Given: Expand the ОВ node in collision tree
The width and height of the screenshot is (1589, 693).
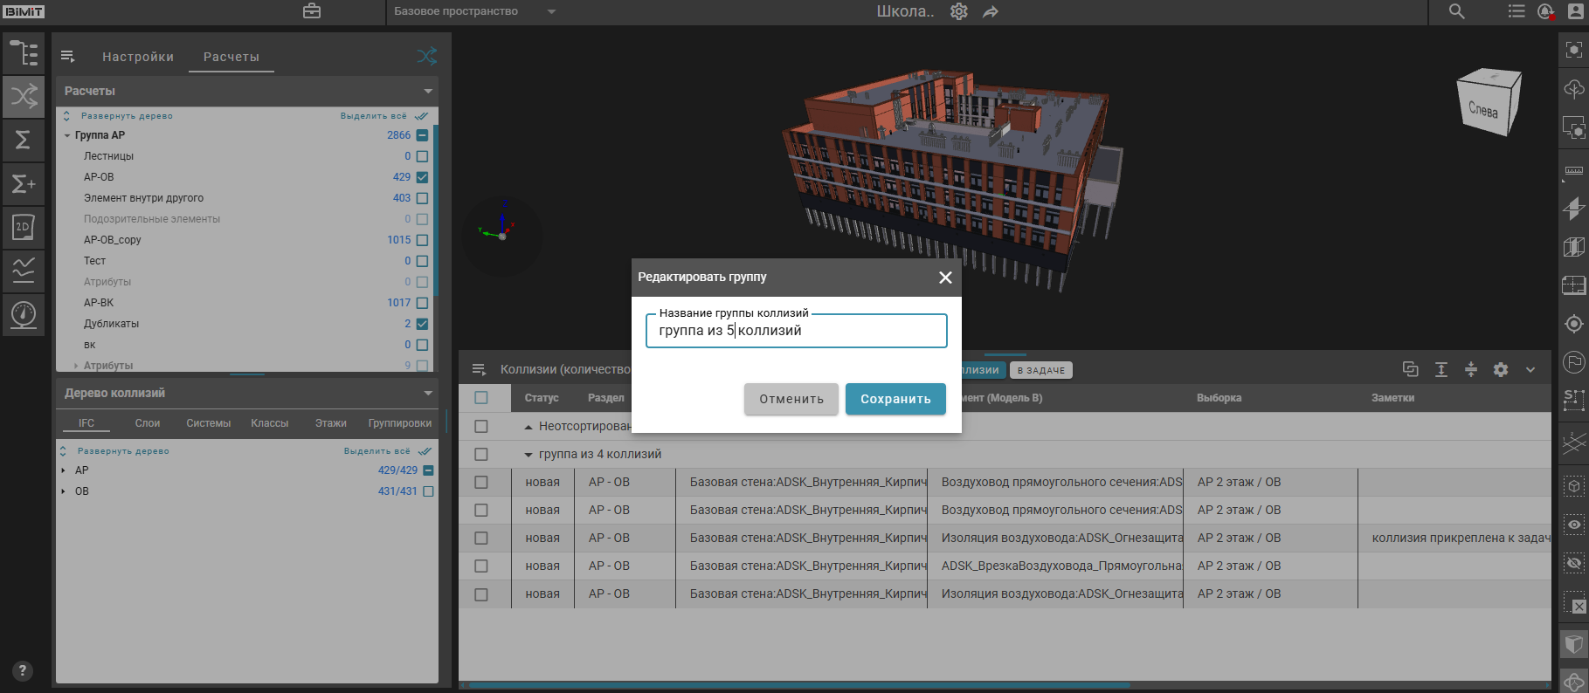Looking at the screenshot, I should [64, 491].
